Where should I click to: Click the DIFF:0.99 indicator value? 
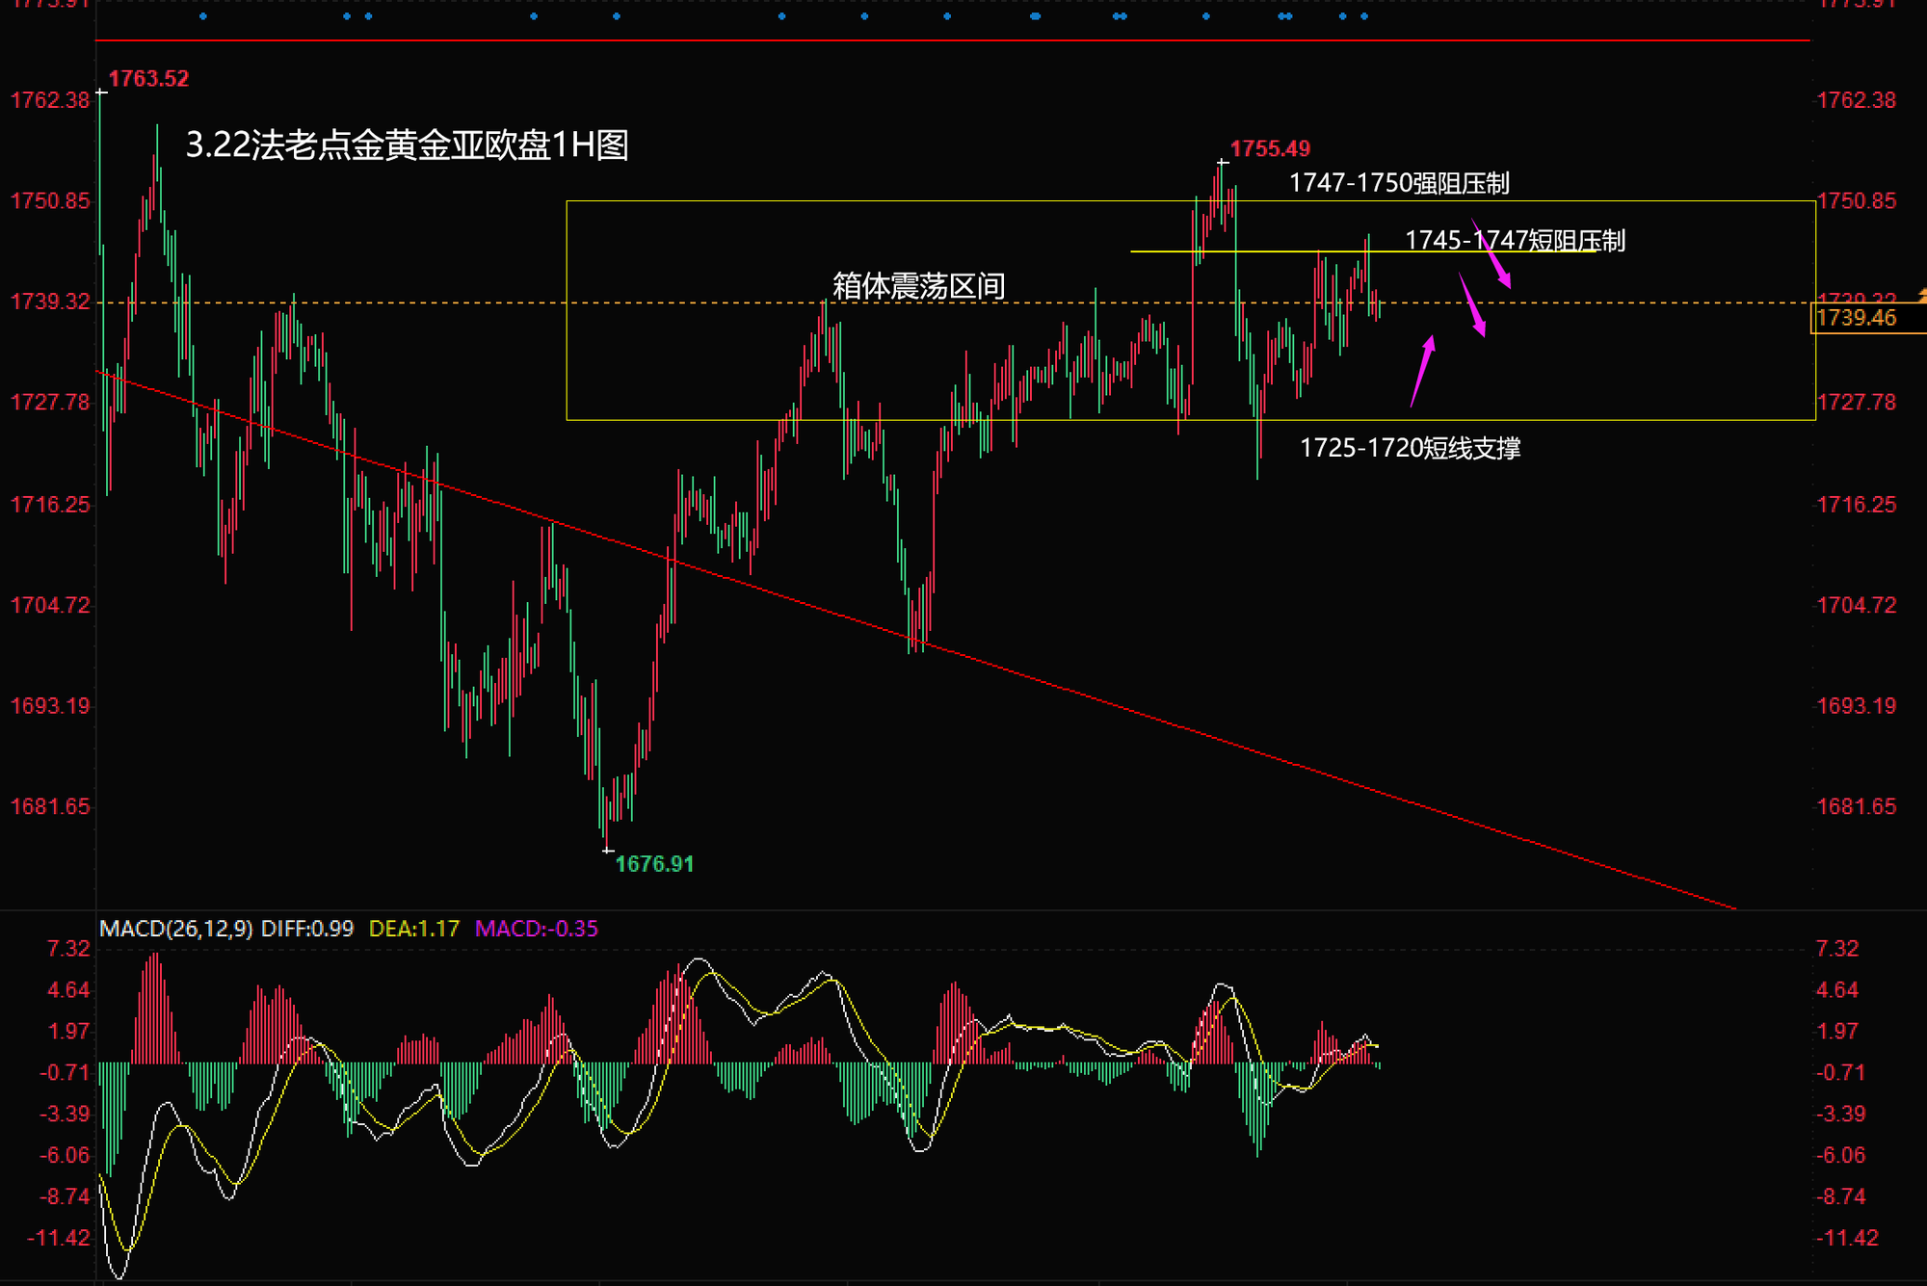pos(307,929)
